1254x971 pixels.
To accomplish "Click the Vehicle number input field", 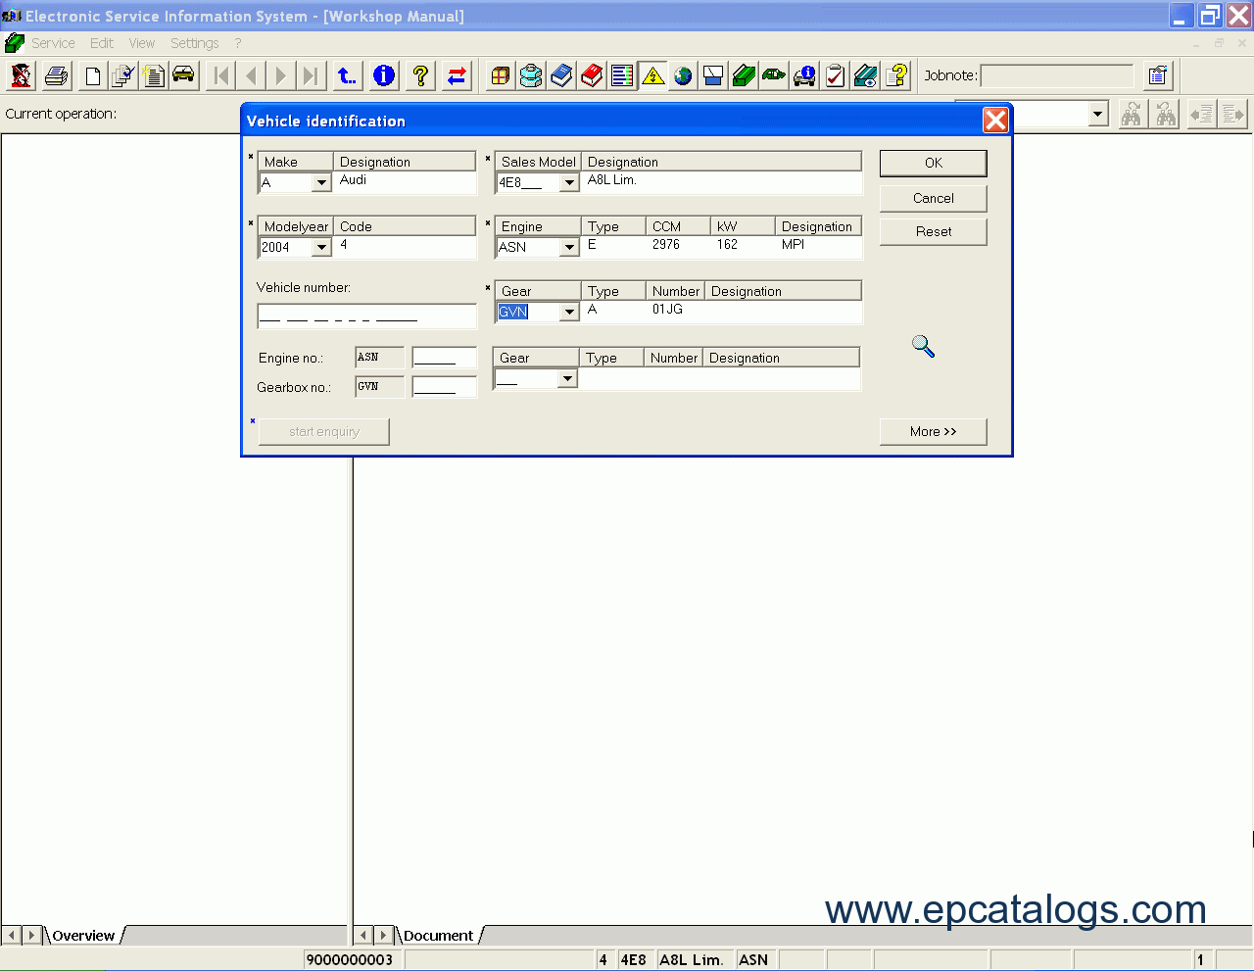I will click(366, 316).
